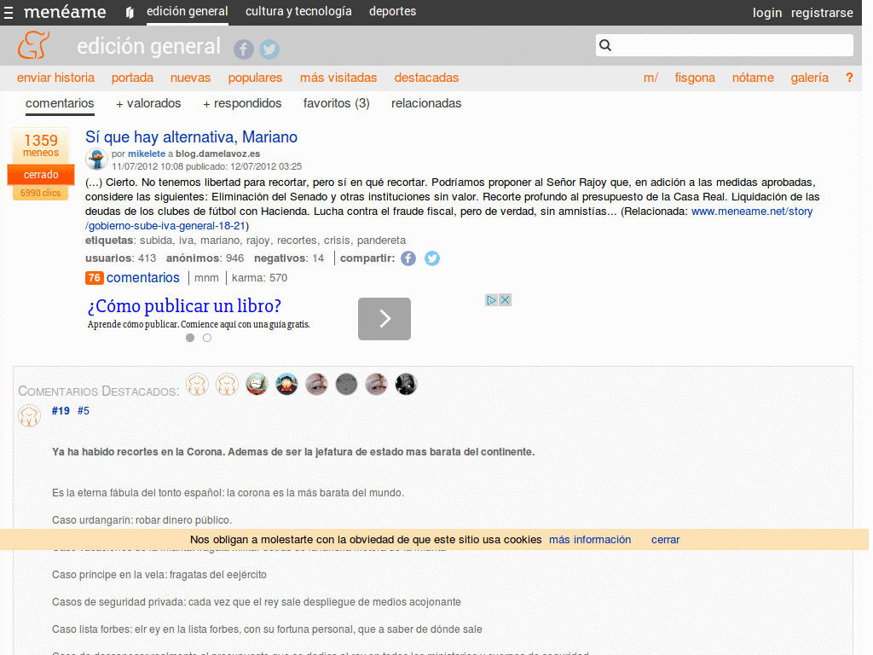Open "más información" in the cookies banner

click(590, 539)
